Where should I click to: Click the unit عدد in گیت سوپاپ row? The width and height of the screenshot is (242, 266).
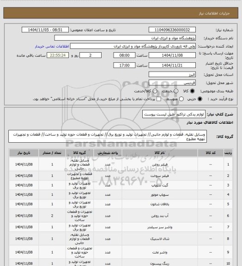click(108, 185)
